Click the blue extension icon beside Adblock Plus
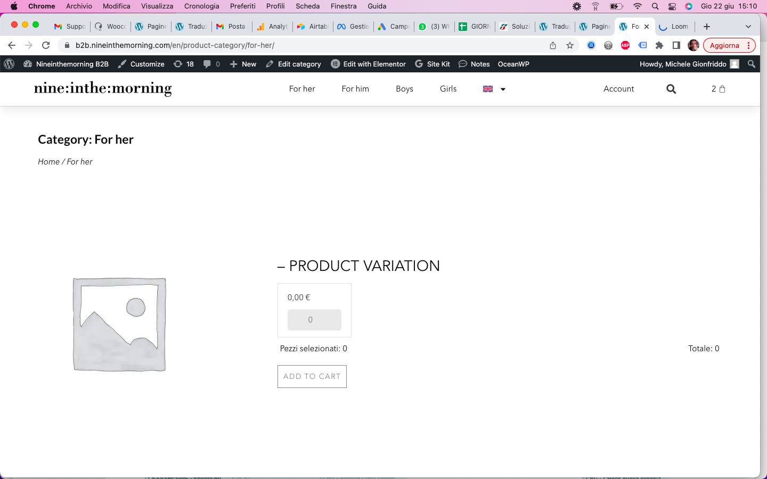767x479 pixels. (x=642, y=45)
